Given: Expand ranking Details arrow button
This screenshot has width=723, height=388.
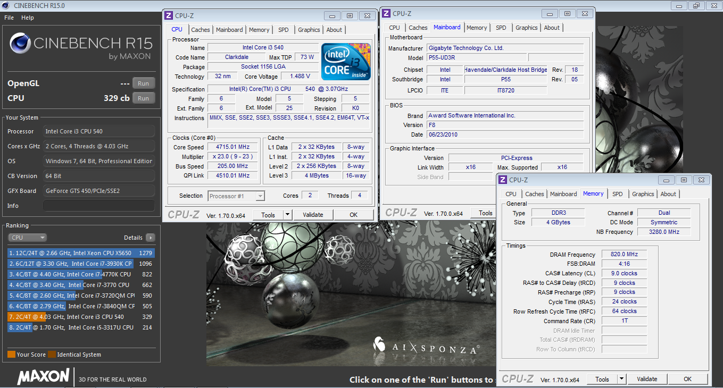Looking at the screenshot, I should 151,238.
